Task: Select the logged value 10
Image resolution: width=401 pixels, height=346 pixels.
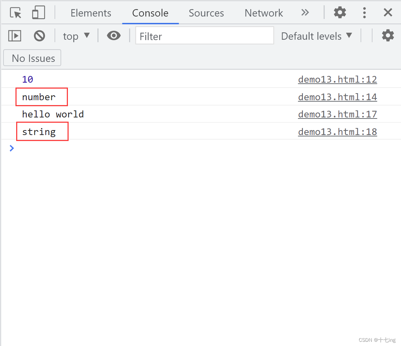Action: click(x=28, y=79)
